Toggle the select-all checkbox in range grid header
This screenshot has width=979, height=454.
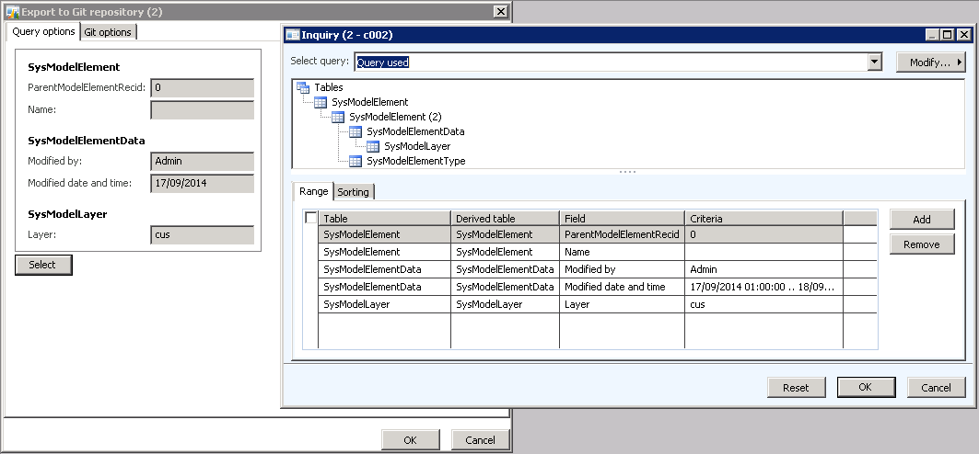(x=311, y=219)
